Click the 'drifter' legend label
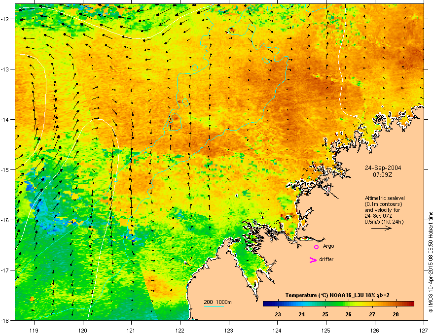 coord(326,259)
